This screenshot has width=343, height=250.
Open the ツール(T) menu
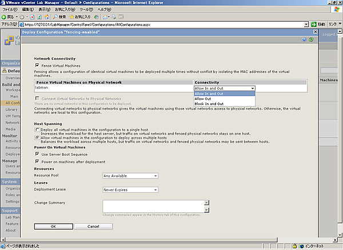85,10
